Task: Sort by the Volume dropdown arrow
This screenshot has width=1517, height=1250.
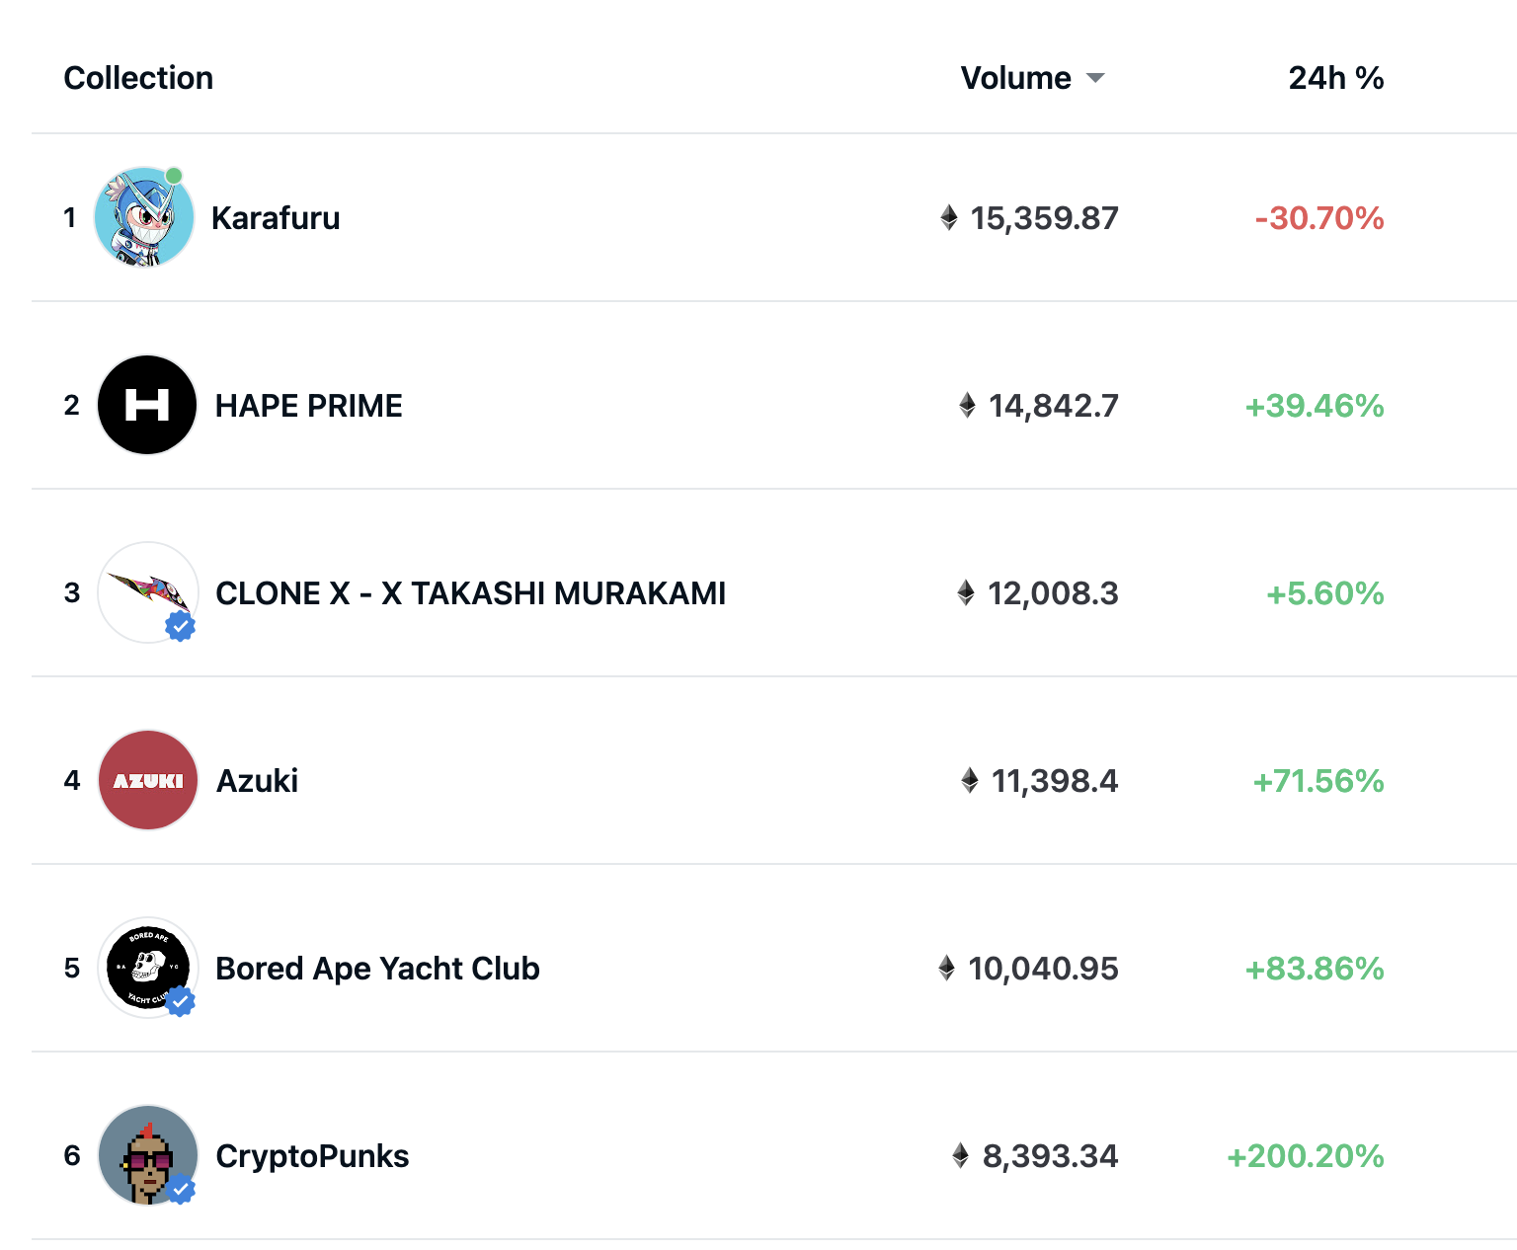Action: point(1095,78)
